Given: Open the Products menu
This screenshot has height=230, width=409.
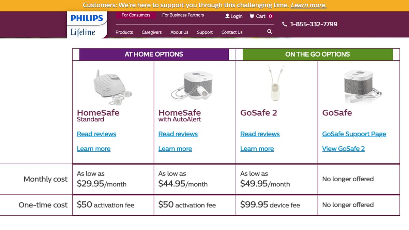Looking at the screenshot, I should tap(124, 32).
